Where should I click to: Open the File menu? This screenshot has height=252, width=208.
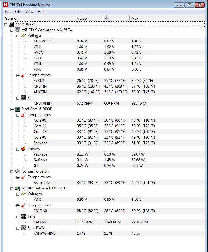[8, 12]
